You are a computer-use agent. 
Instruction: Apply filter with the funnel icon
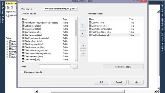pos(75,67)
